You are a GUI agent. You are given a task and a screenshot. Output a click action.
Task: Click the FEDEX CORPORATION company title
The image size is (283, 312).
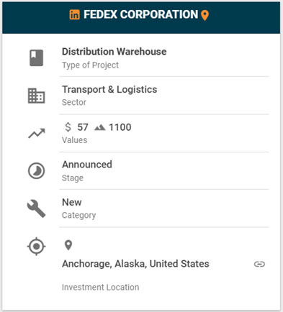[x=141, y=14]
